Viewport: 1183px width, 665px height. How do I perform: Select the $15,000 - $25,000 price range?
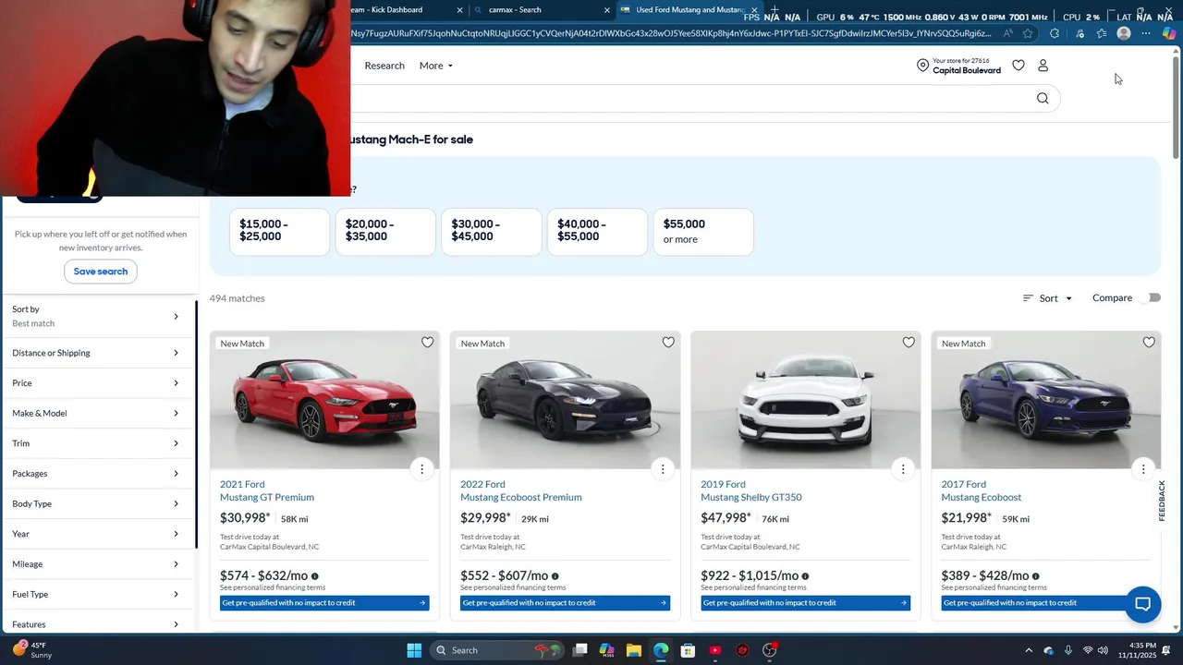pos(279,232)
